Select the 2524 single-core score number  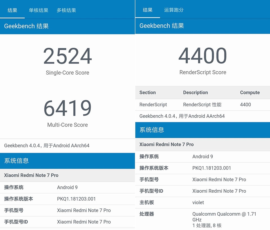point(67,56)
